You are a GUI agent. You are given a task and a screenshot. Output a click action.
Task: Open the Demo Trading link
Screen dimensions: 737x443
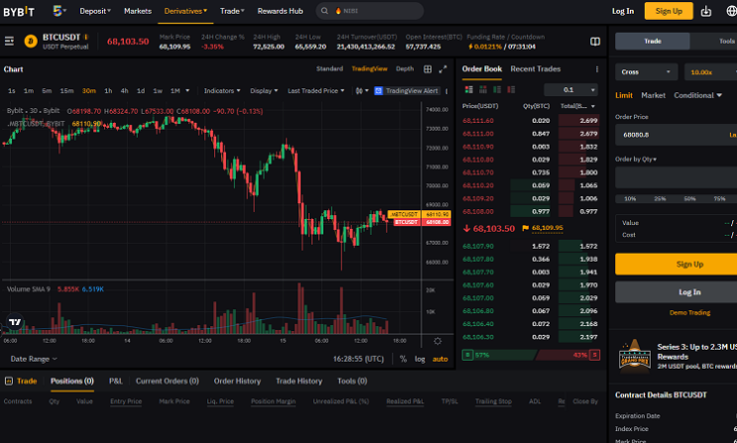click(689, 312)
